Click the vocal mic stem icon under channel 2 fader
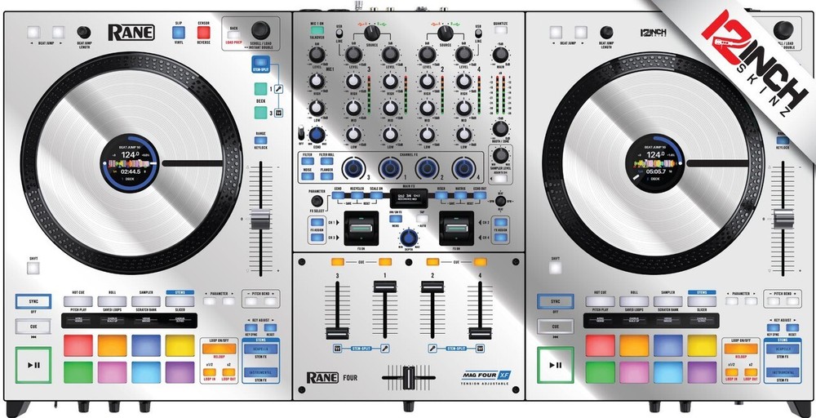Screen dimensions: 816x418 432,348
